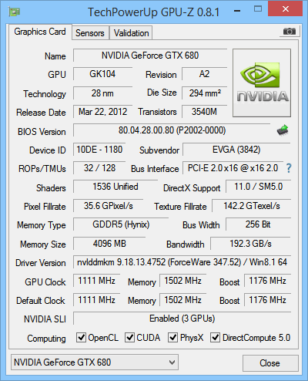Toggle the OpenCL checkbox
Image resolution: width=308 pixels, height=381 pixels.
81,337
